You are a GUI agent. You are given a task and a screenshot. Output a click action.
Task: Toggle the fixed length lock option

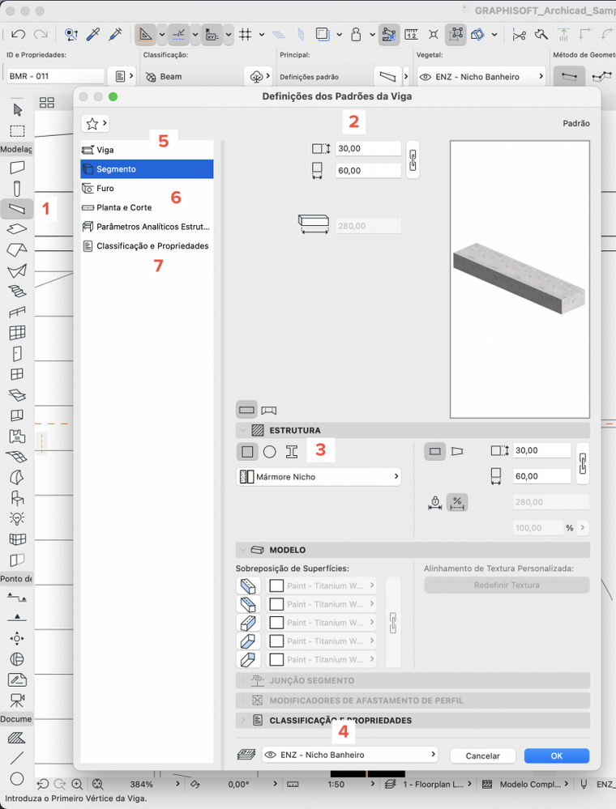(x=434, y=503)
